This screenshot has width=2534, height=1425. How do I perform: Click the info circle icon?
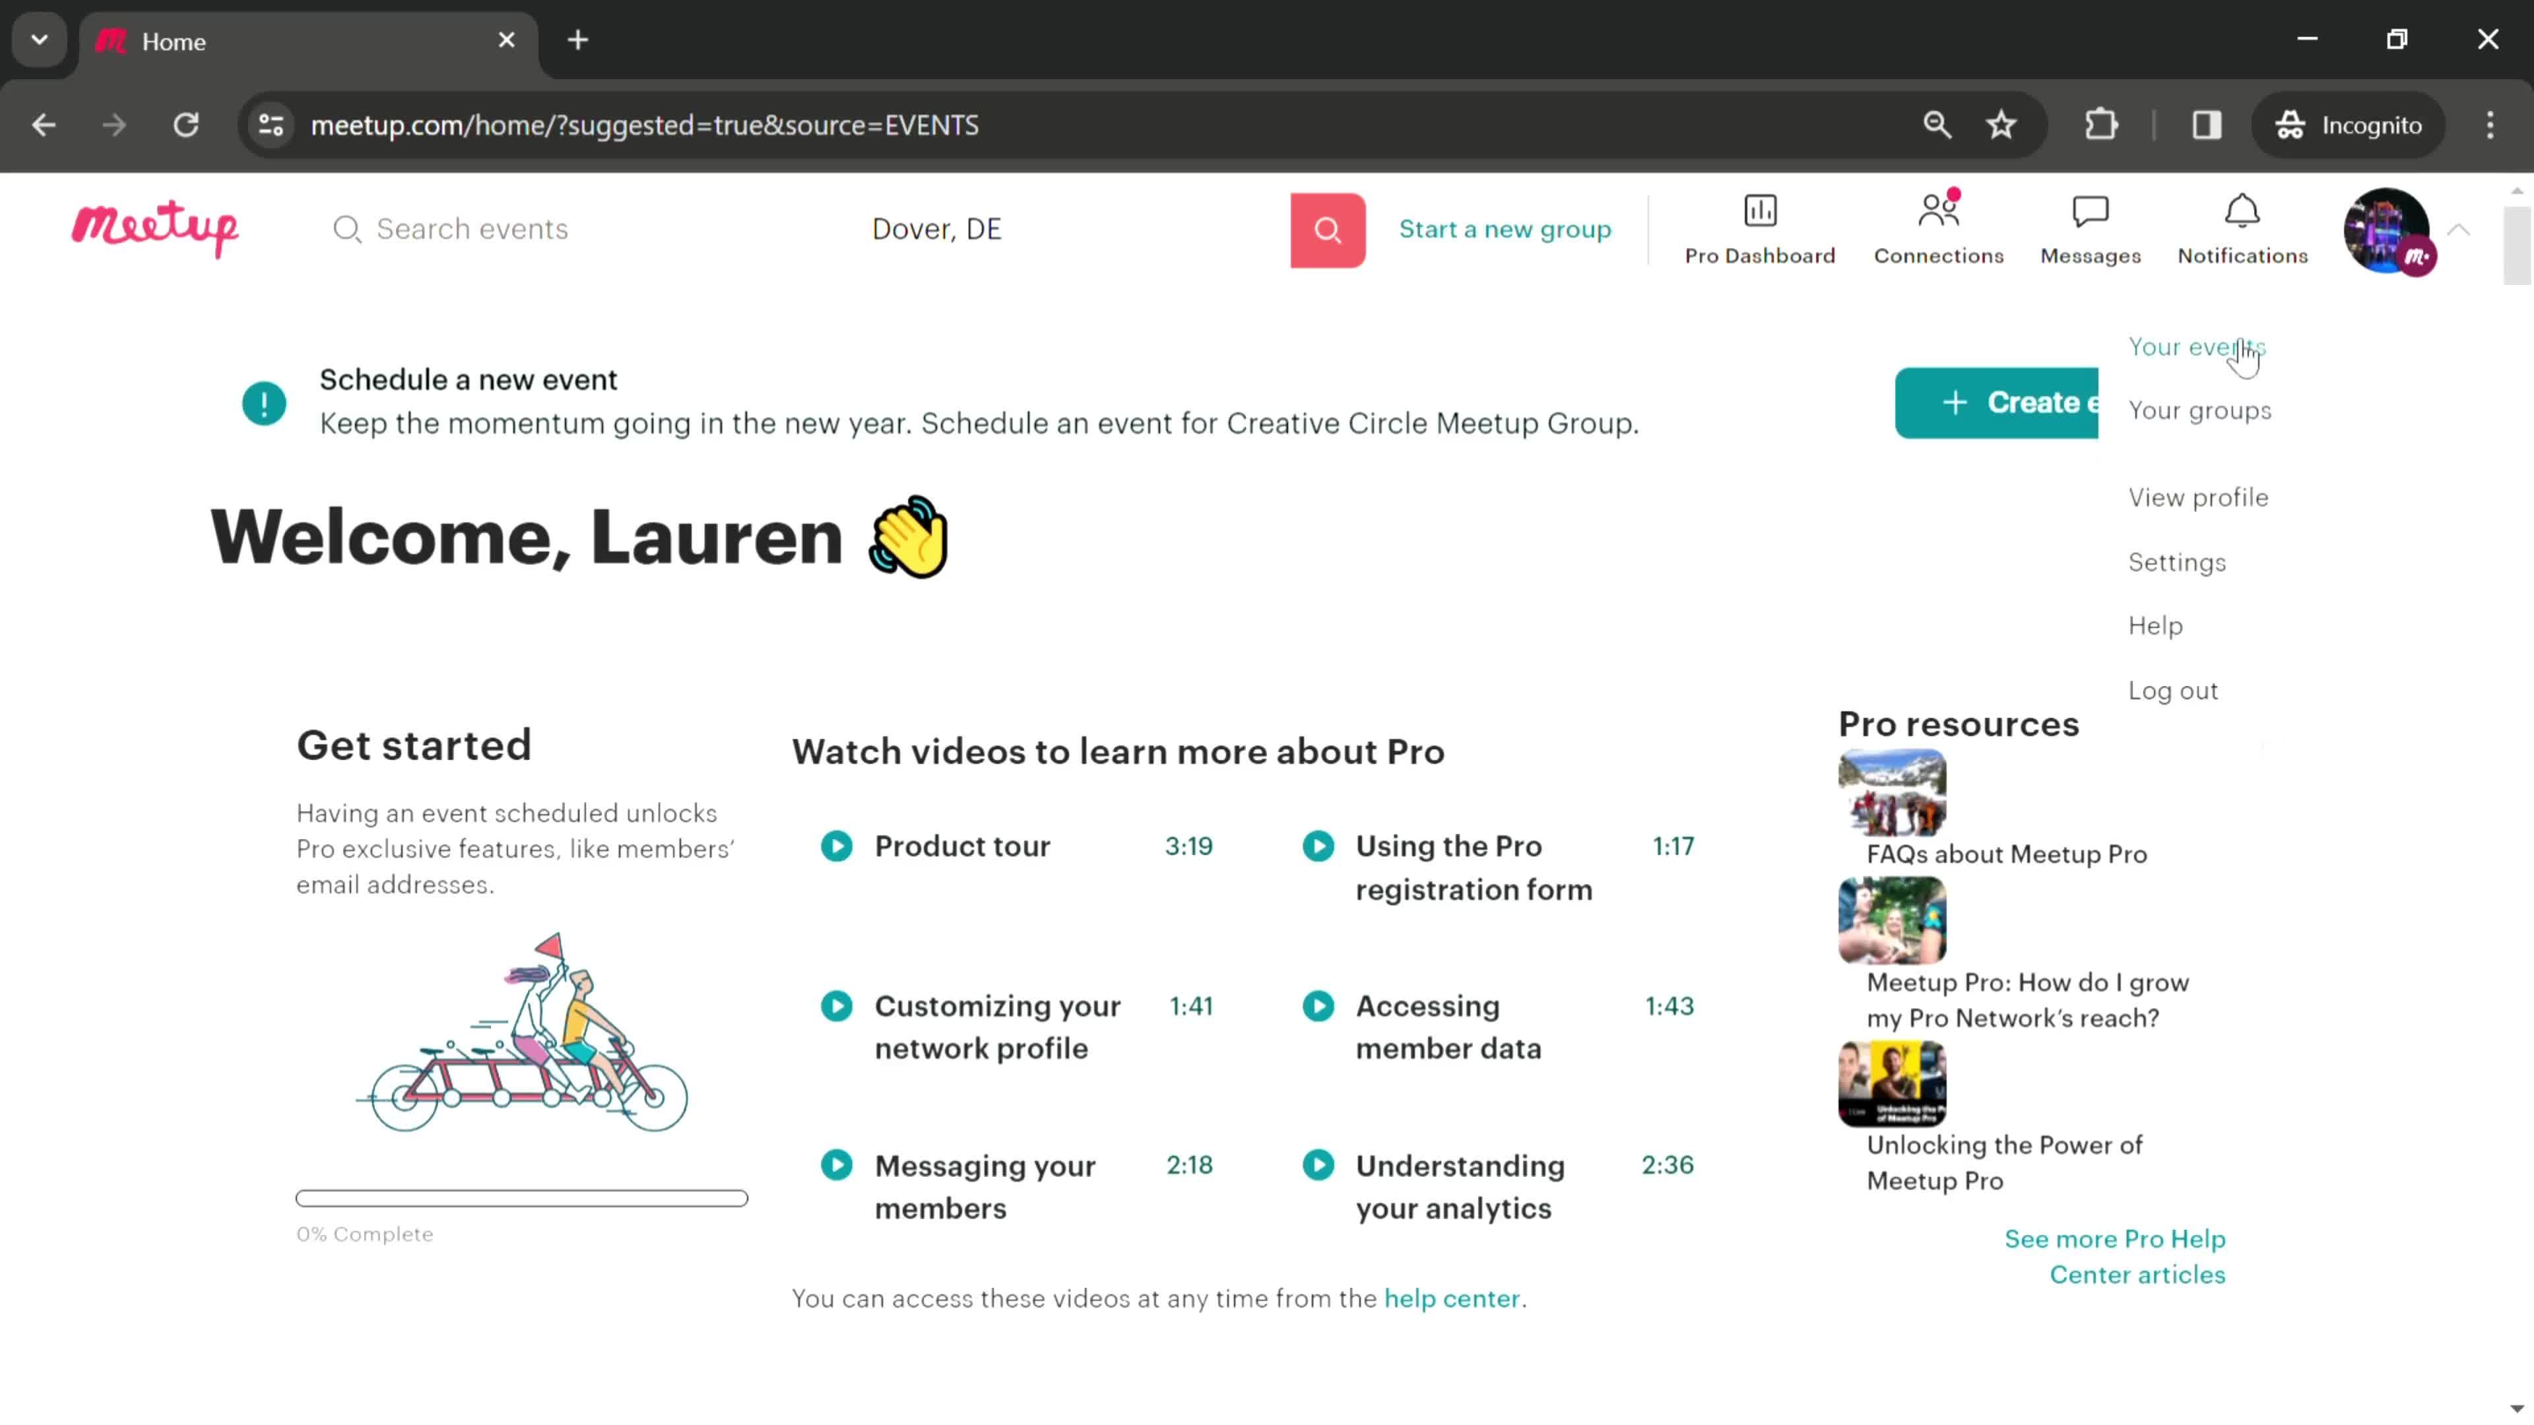point(265,402)
